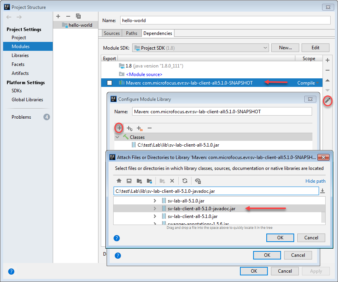Open Facets settings
This screenshot has width=338, height=282.
click(18, 64)
